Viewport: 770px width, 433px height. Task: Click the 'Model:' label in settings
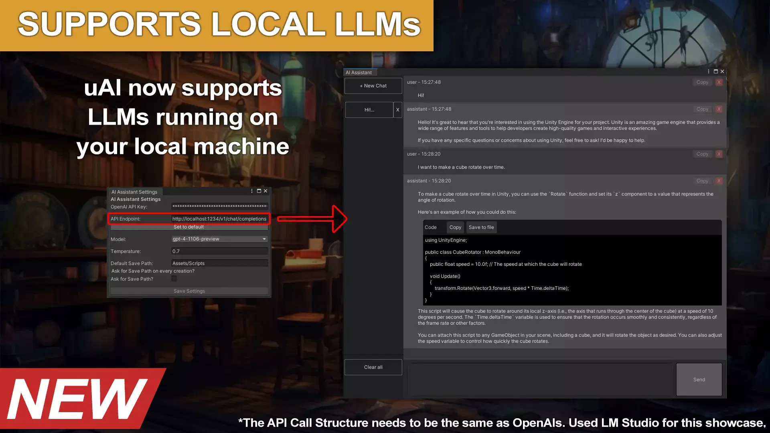tap(118, 239)
